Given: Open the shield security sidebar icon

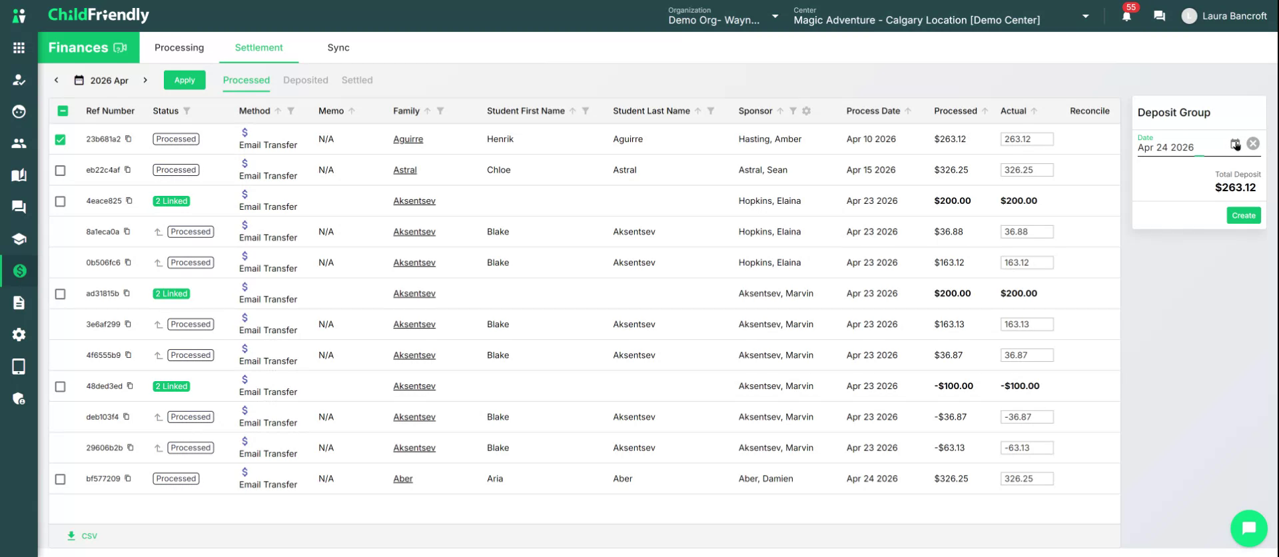Looking at the screenshot, I should (x=19, y=398).
